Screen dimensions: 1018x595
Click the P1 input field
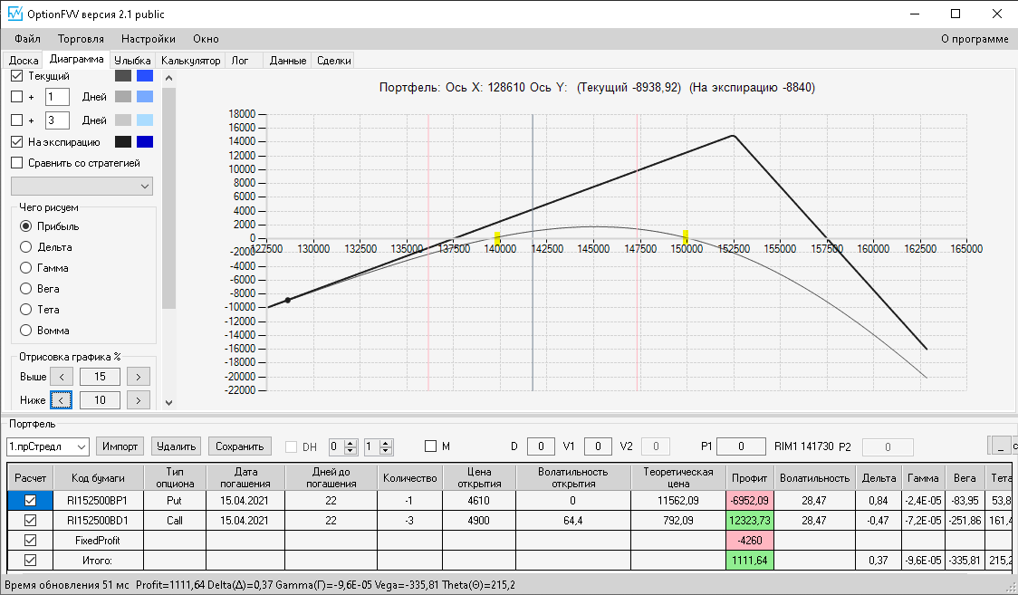(x=741, y=446)
